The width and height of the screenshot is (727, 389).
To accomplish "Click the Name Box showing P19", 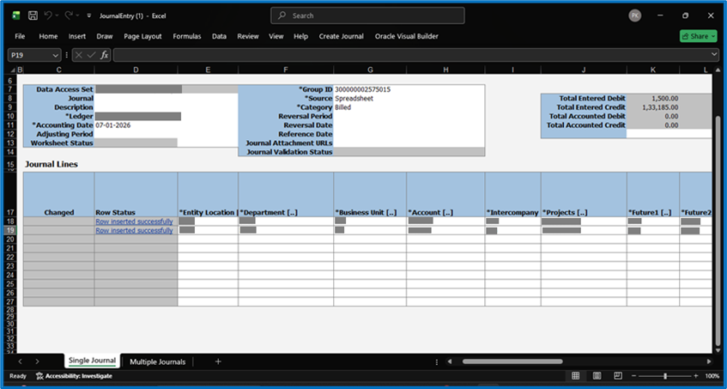I will click(x=30, y=55).
